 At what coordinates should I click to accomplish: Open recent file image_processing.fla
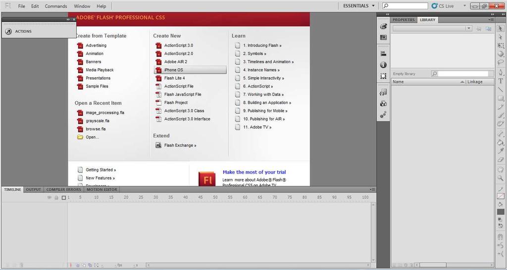(105, 113)
